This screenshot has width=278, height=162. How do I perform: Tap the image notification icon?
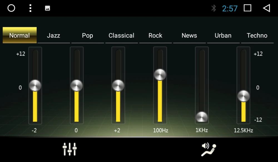[x=47, y=8]
